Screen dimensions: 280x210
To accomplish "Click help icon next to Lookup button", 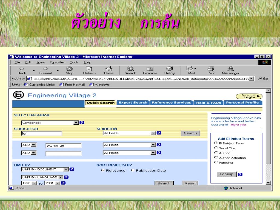I will [x=240, y=174].
